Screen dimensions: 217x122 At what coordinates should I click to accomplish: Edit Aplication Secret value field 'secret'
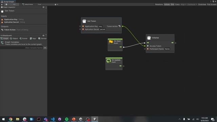[x=102, y=29]
